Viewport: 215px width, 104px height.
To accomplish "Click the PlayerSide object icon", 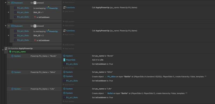I will (64, 60).
